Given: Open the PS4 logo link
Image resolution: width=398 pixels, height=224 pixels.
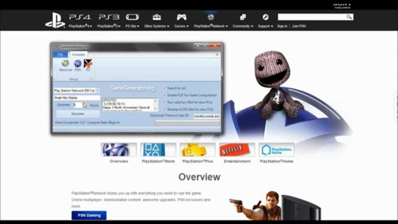Looking at the screenshot, I should (x=80, y=17).
